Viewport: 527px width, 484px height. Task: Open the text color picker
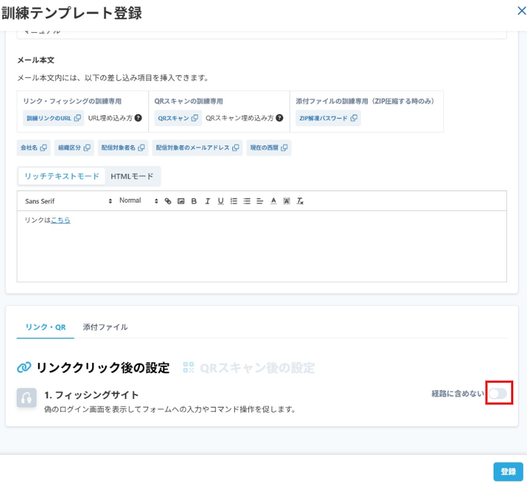point(273,201)
